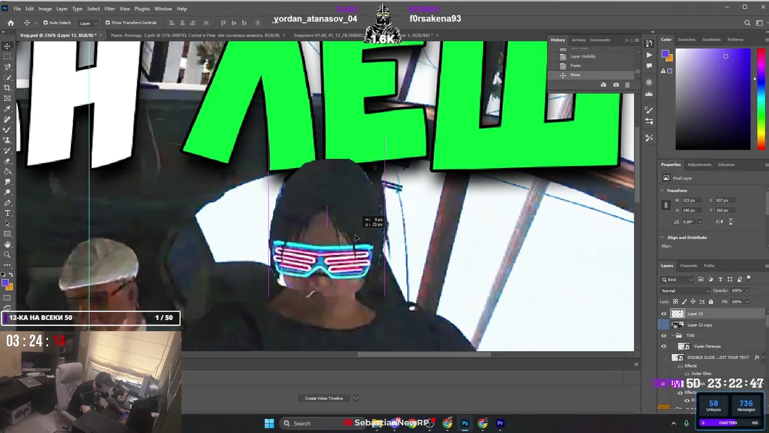The image size is (769, 433).
Task: Hide the Ушев-Легенда layer with its eye icon
Action: [x=664, y=346]
